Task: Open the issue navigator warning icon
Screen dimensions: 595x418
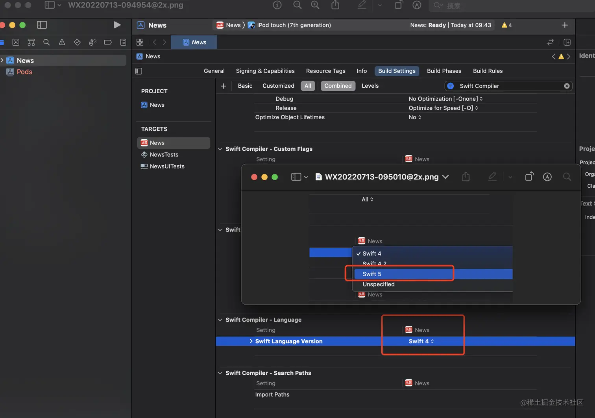Action: click(x=62, y=42)
